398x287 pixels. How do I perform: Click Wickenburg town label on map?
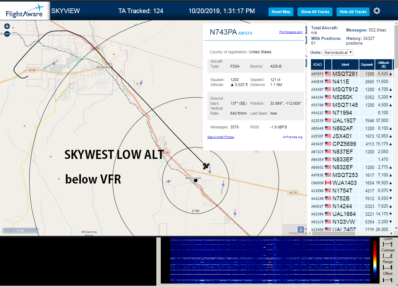coord(104,67)
